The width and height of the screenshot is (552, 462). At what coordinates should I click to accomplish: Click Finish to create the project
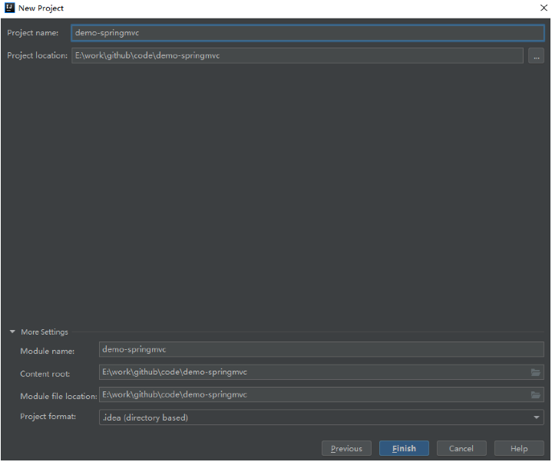(404, 449)
